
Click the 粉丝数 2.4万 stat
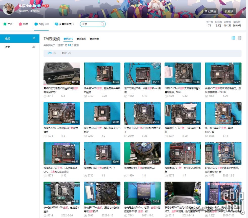[x=218, y=24]
